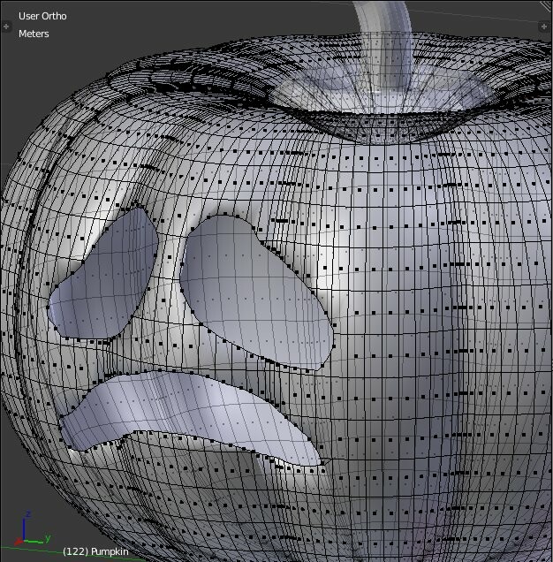This screenshot has height=562, width=553.
Task: Open the tool shelf plus expander on the left edge
Action: coord(6,27)
